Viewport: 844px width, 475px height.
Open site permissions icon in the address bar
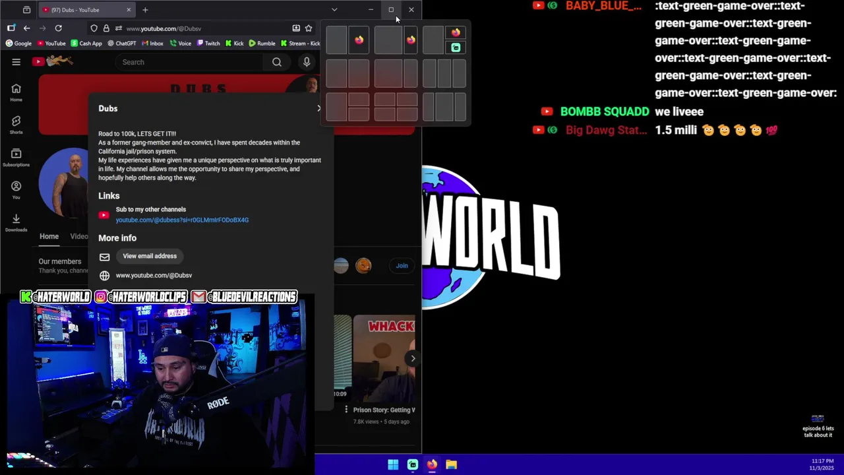(x=118, y=28)
